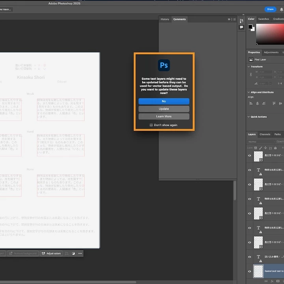Open the History/Comments panel menu icon
Screen dimensions: 284x284
point(234,19)
